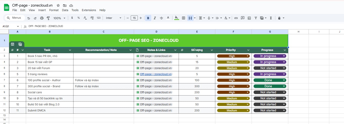The height and width of the screenshot is (124, 344).
Task: Open the File menu
Action: pos(15,10)
